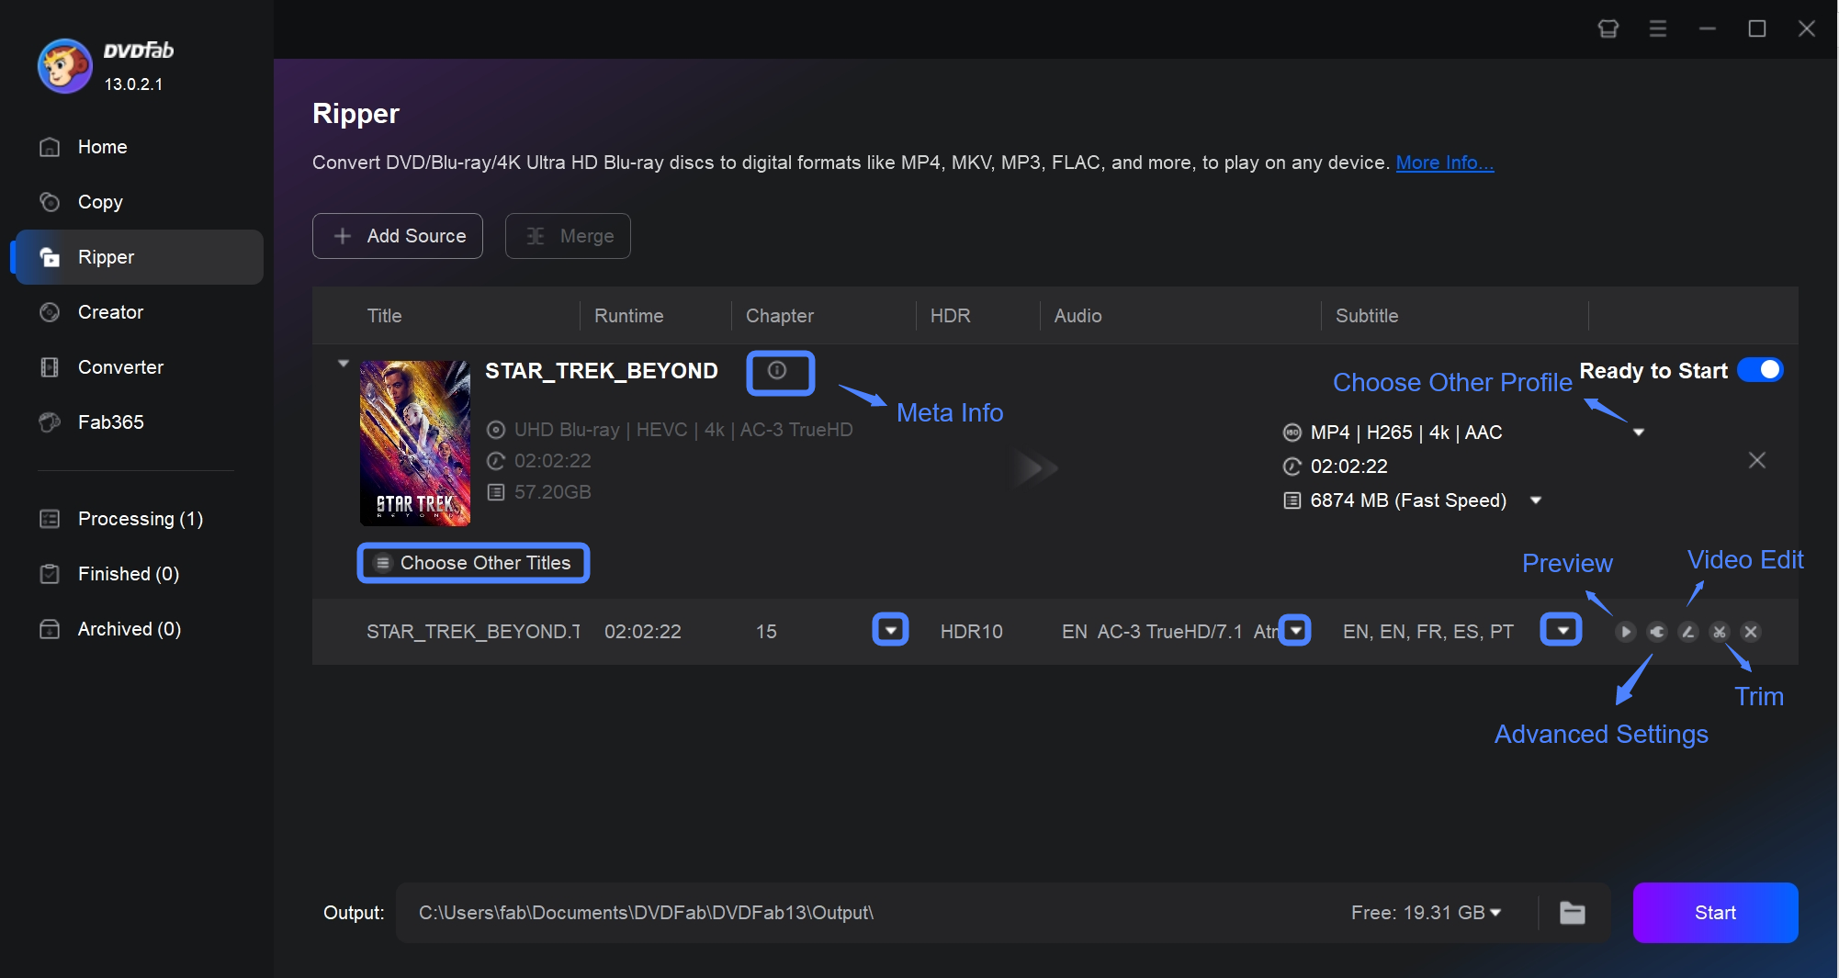The width and height of the screenshot is (1839, 978).
Task: View Archived (0) tasks
Action: tap(140, 629)
